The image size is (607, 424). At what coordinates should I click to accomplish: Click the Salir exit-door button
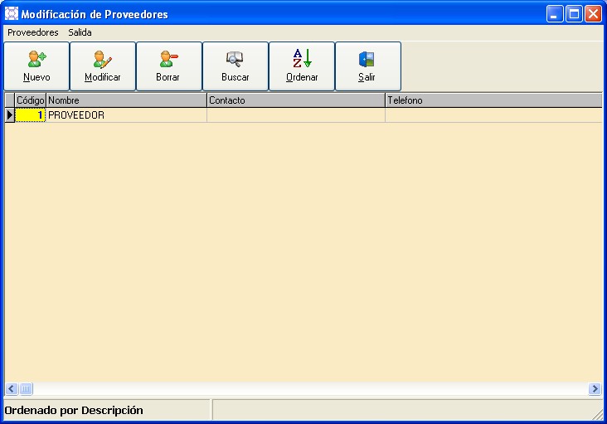pos(367,66)
